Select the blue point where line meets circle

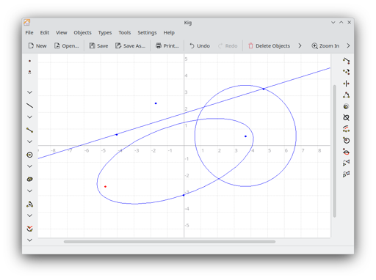coord(264,89)
